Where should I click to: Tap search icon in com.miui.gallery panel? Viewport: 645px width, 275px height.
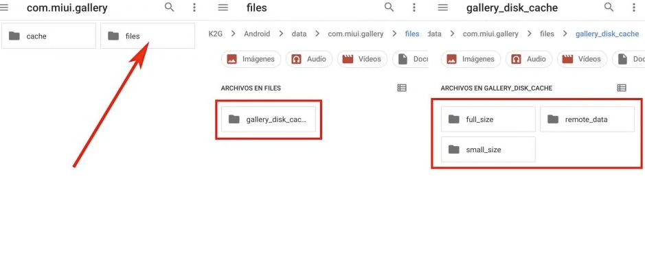[170, 8]
